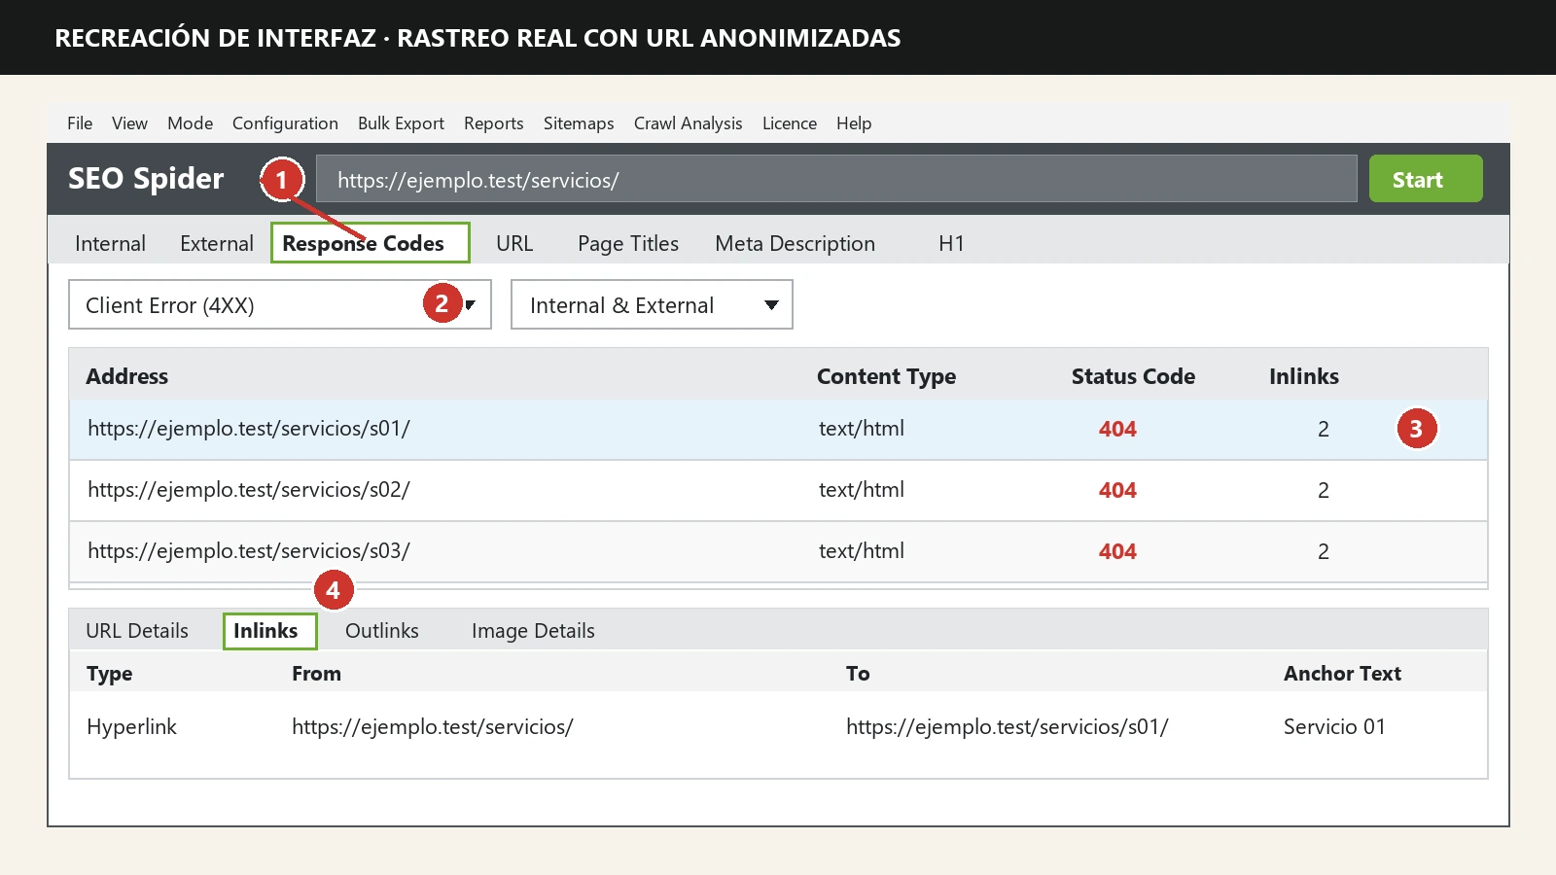Open the Sitemaps menu
The width and height of the screenshot is (1556, 875).
(579, 123)
